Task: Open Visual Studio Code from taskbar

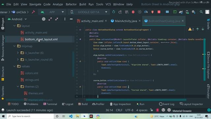Action: coord(71,116)
